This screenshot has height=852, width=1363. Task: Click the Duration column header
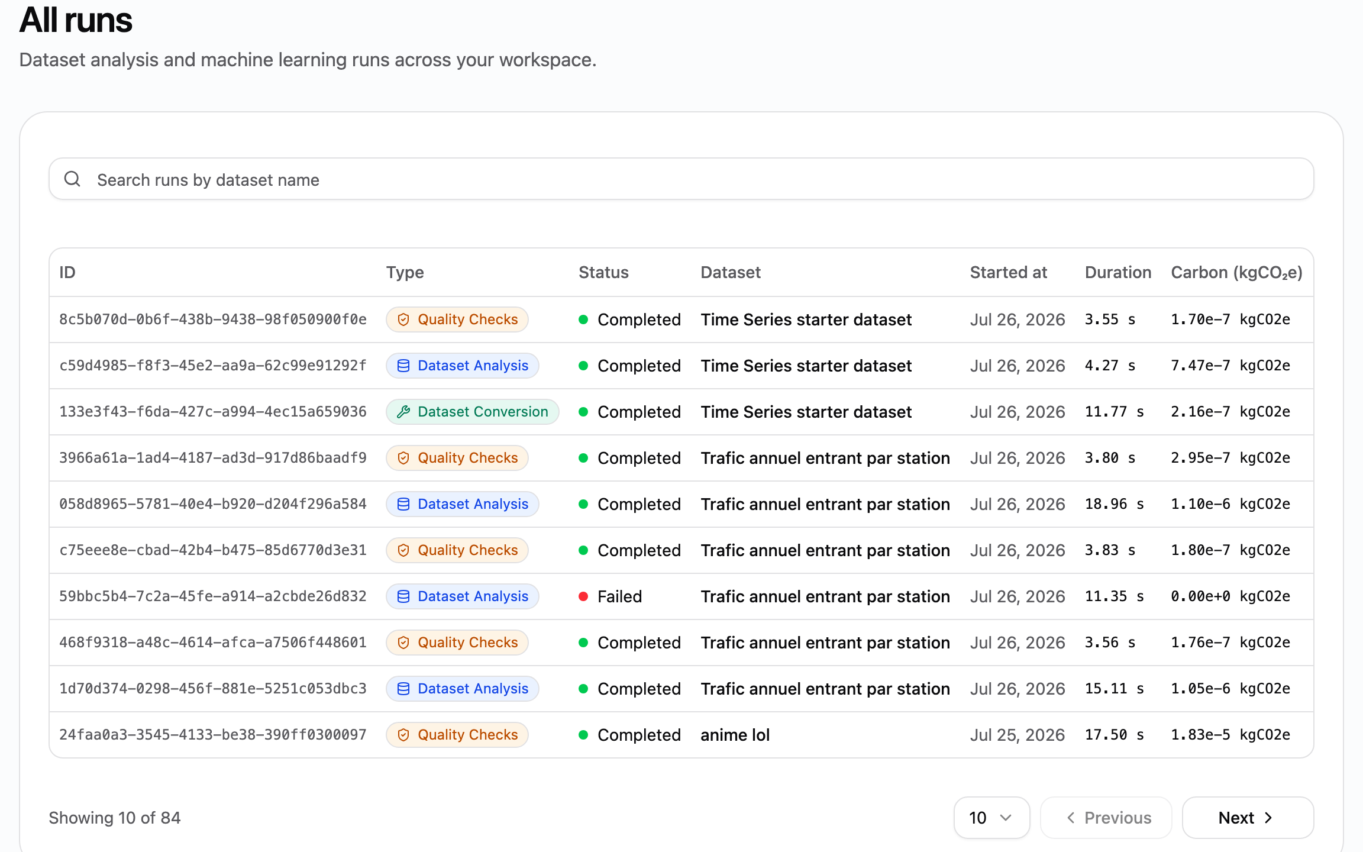1118,272
